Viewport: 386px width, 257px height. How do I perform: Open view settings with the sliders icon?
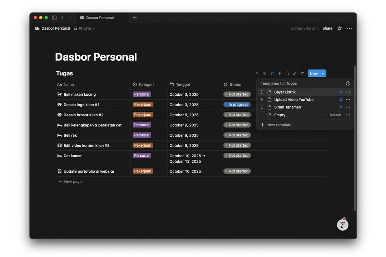302,73
